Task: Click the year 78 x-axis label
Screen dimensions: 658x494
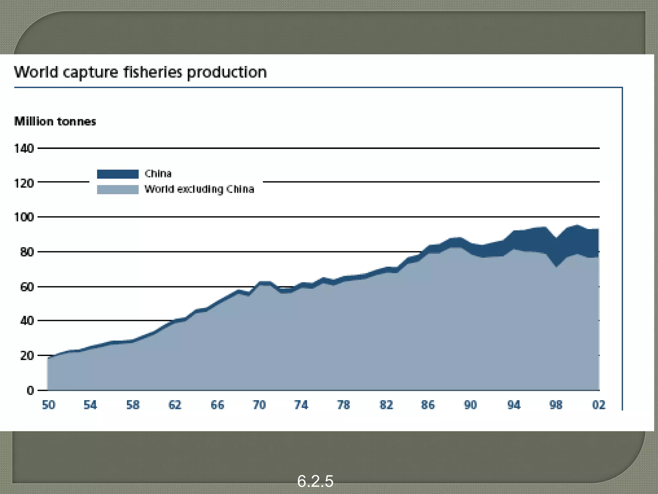Action: click(343, 405)
